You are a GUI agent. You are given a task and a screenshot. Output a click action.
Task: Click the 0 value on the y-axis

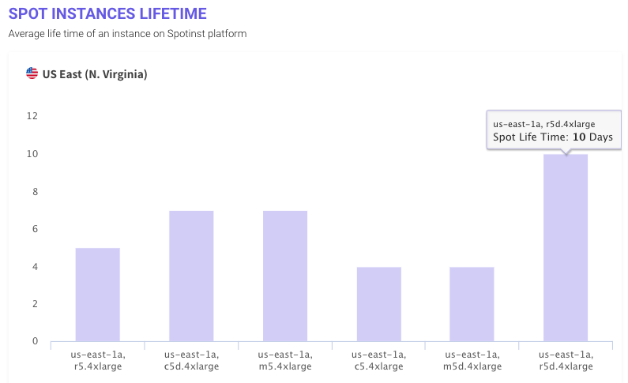(x=35, y=341)
